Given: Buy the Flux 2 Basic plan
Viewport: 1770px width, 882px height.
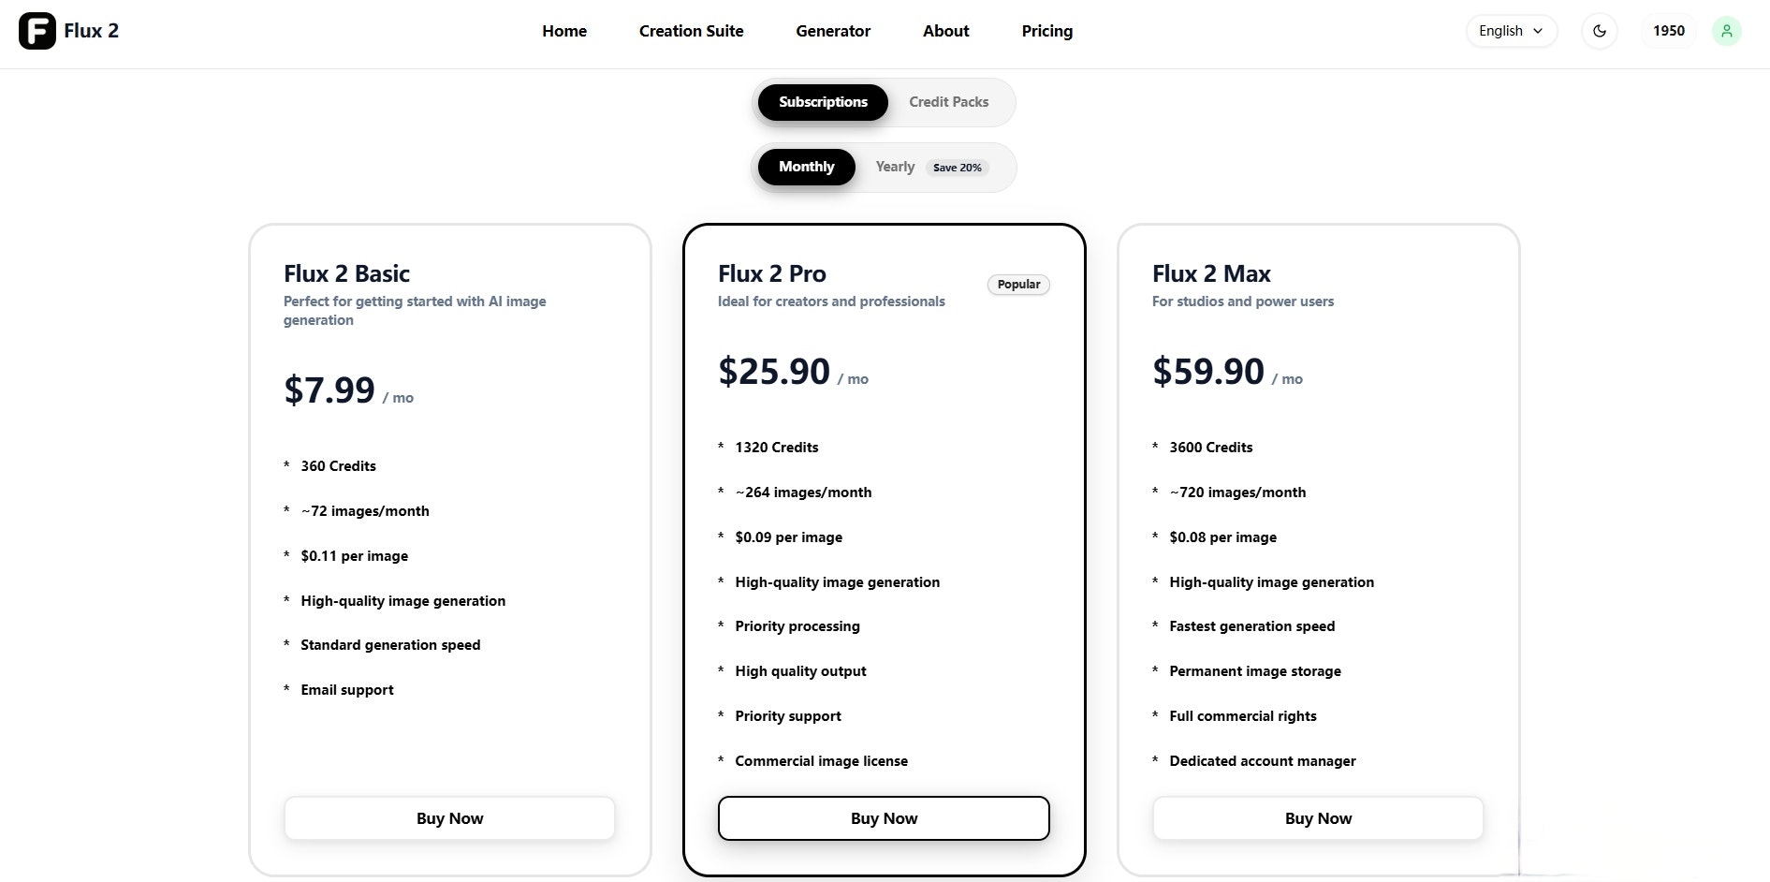Looking at the screenshot, I should pyautogui.click(x=449, y=818).
